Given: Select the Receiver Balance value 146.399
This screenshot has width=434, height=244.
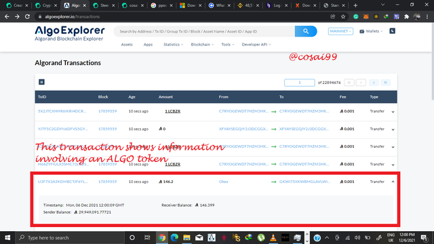Looking at the screenshot, I should [207, 205].
